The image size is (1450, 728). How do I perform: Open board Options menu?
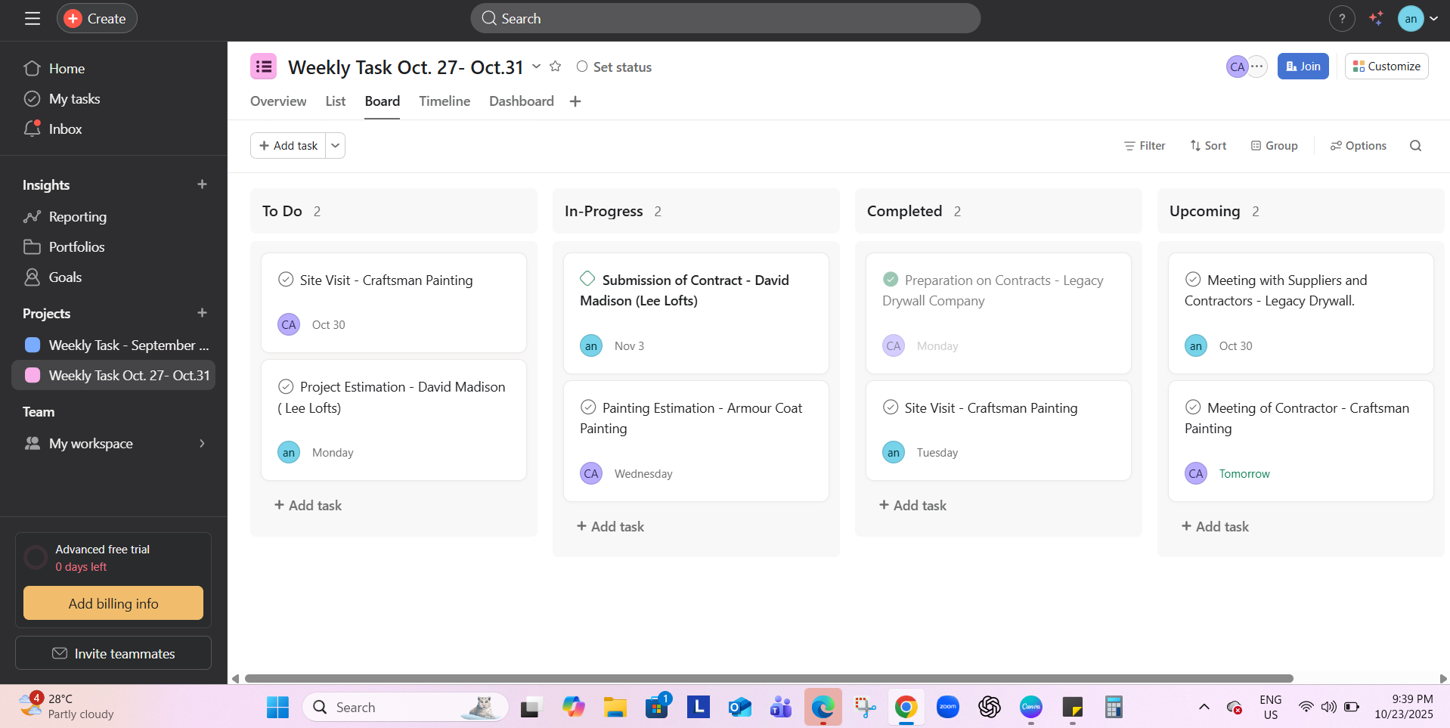coord(1359,146)
